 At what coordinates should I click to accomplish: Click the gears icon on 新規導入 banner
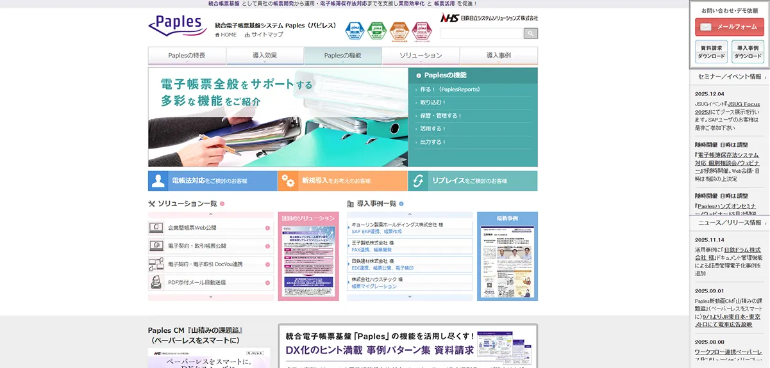289,181
